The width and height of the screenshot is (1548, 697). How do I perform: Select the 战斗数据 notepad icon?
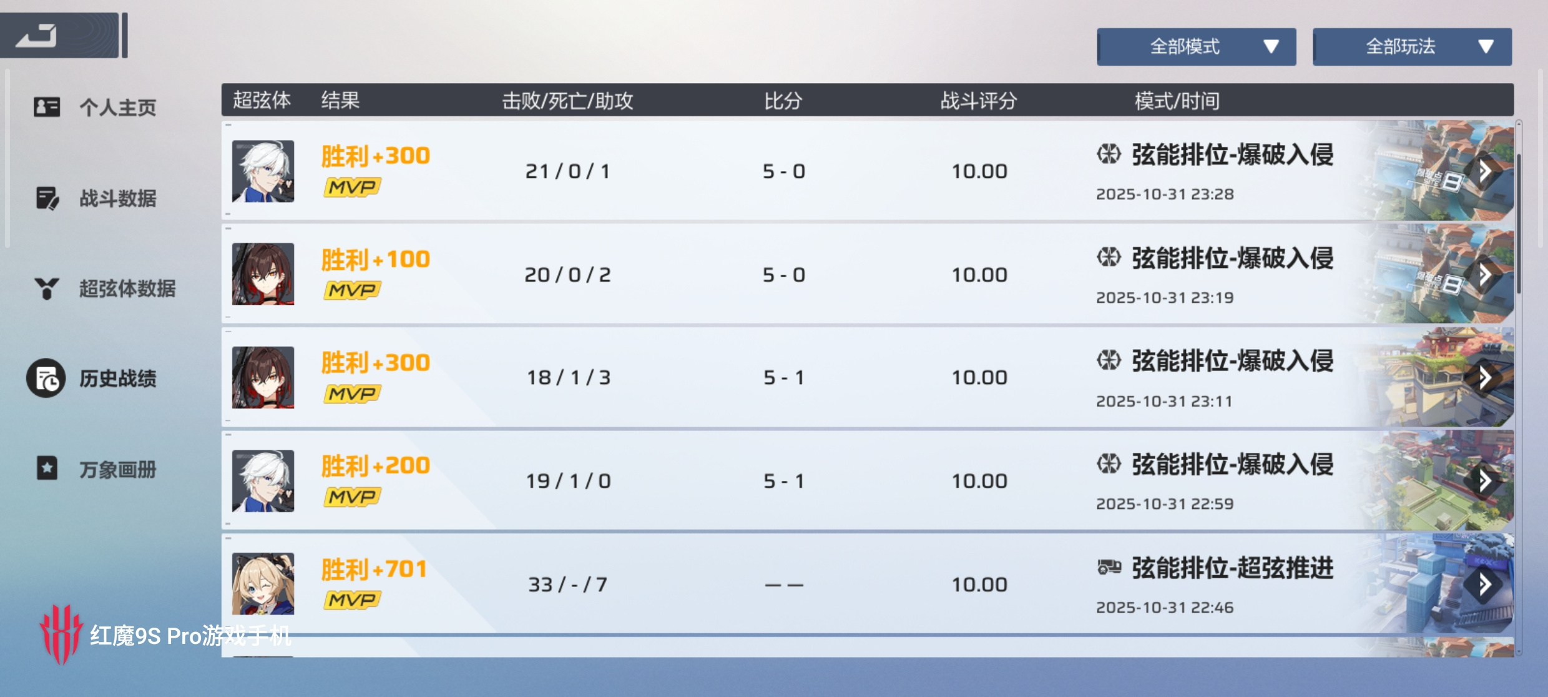click(47, 198)
